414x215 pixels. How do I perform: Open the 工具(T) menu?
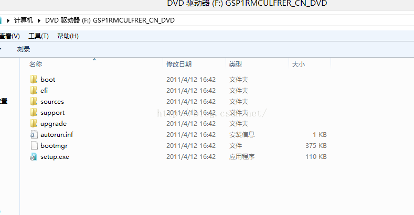click(x=38, y=36)
